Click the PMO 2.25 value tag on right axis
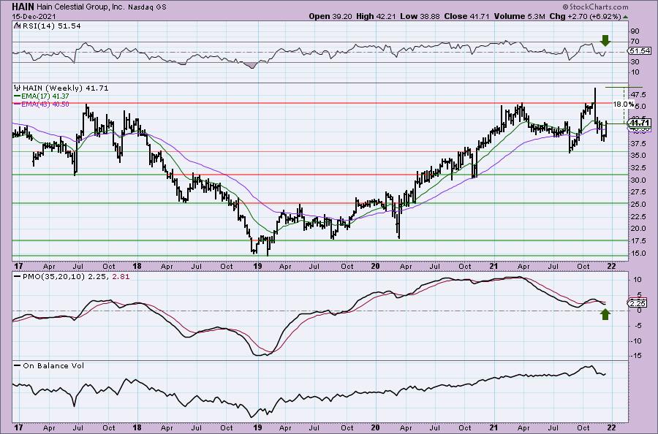 pos(638,304)
